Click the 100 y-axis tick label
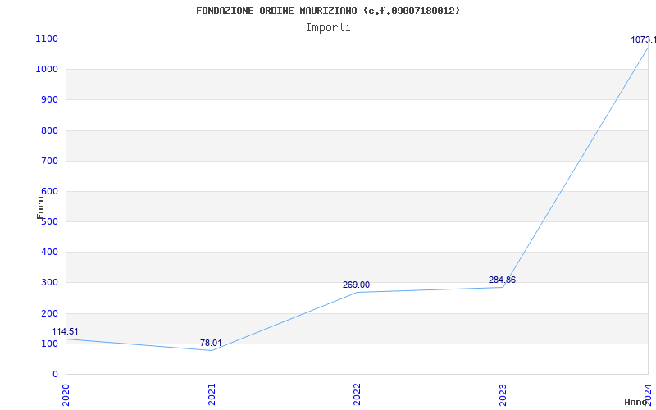Image resolution: width=656 pixels, height=410 pixels. (49, 344)
